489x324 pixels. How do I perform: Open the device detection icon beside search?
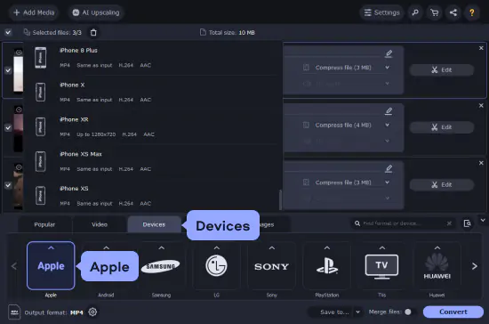pyautogui.click(x=467, y=223)
